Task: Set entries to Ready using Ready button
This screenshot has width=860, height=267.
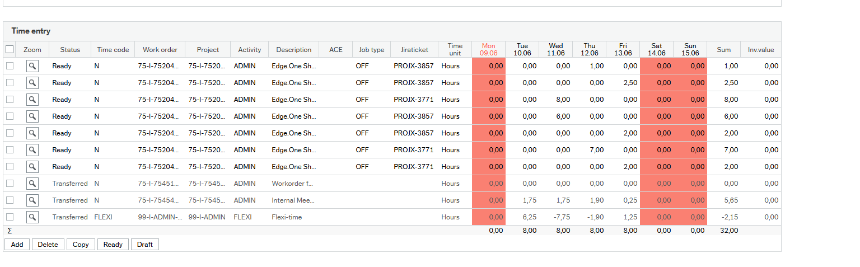Action: [x=113, y=245]
